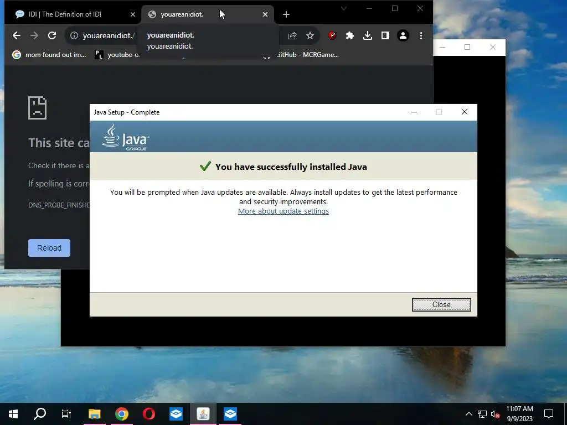Open More about update settings link

pyautogui.click(x=283, y=211)
